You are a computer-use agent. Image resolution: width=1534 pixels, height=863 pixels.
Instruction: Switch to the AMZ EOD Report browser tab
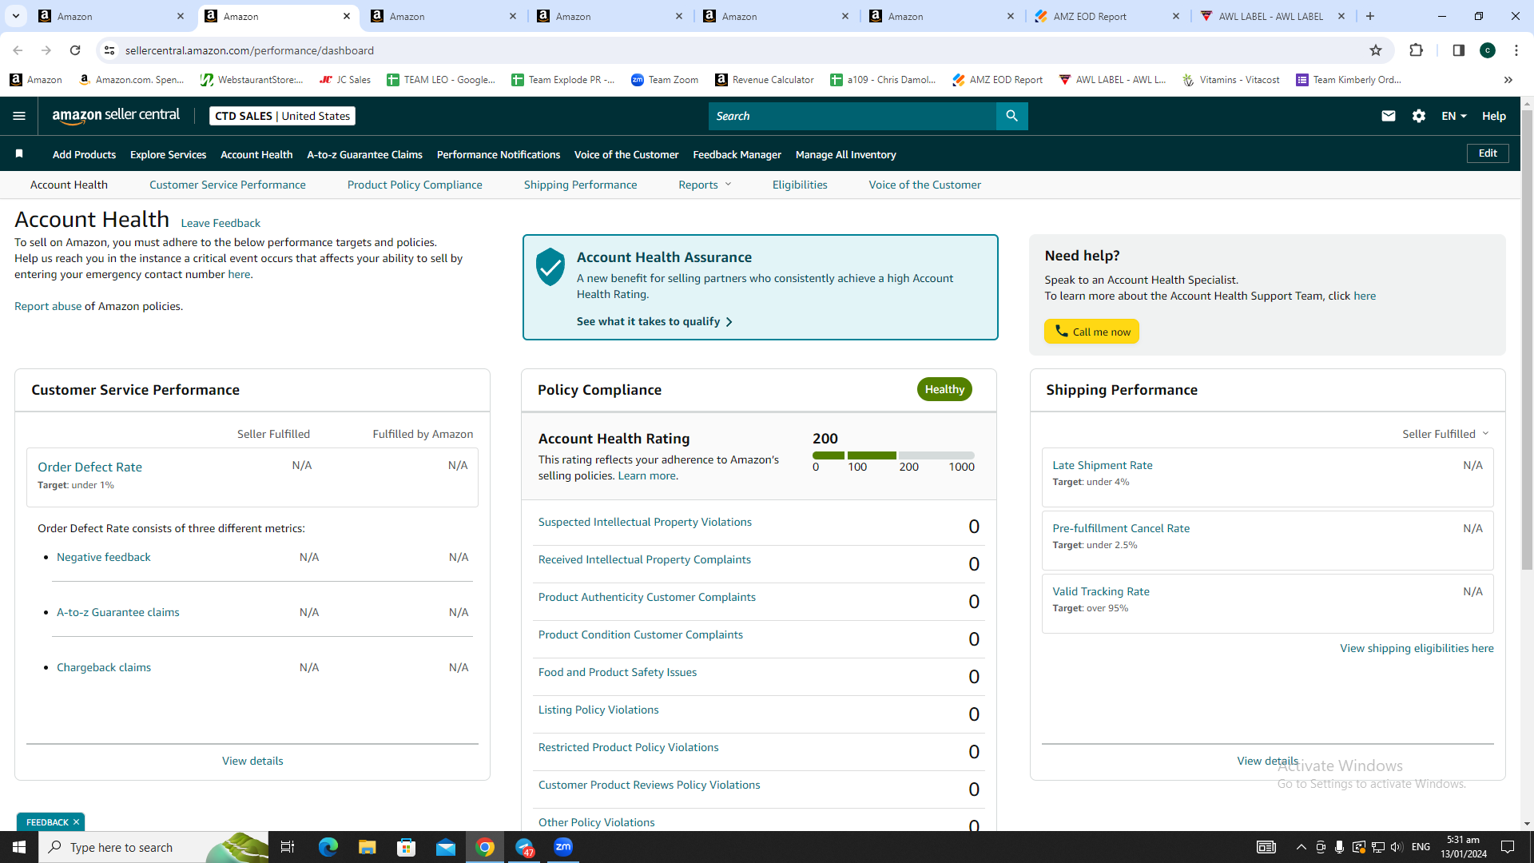1107,16
